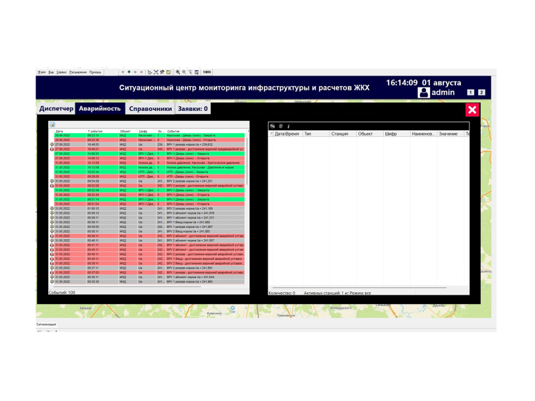The image size is (535, 401).
Task: Select the red event row at 18:48:21
Action: click(149, 149)
